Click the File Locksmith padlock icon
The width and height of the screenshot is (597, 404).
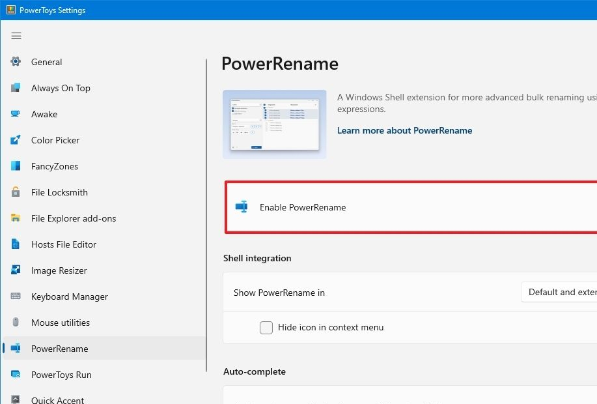16,192
